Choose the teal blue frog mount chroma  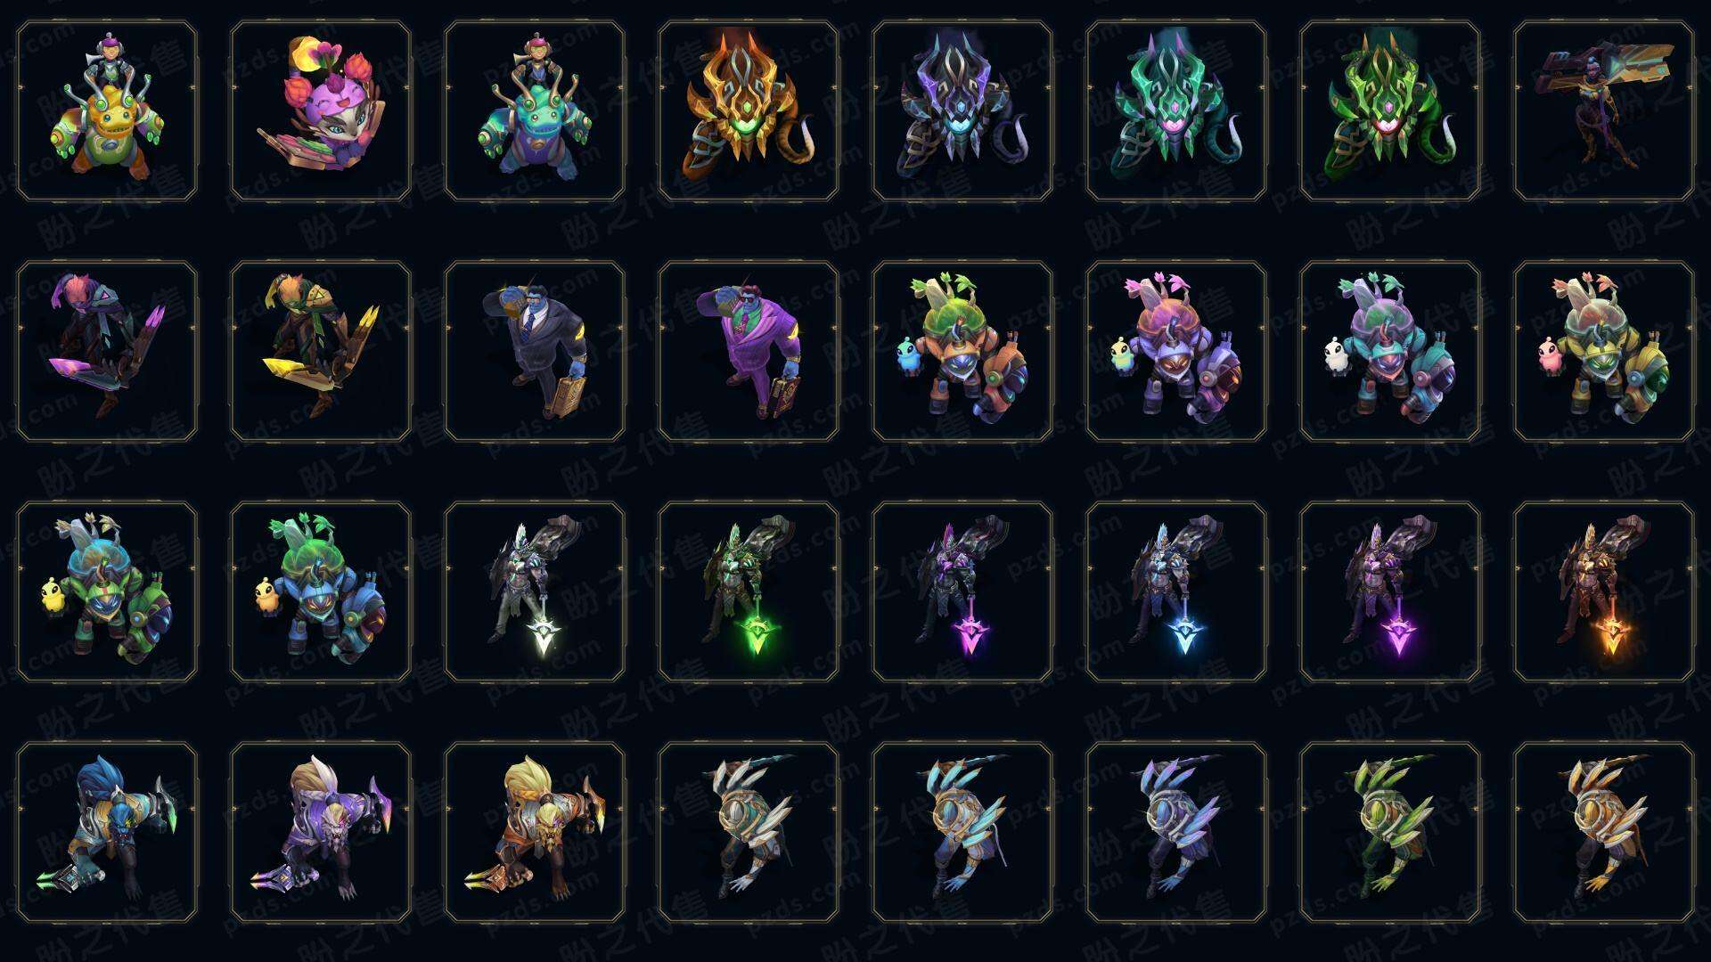point(535,110)
